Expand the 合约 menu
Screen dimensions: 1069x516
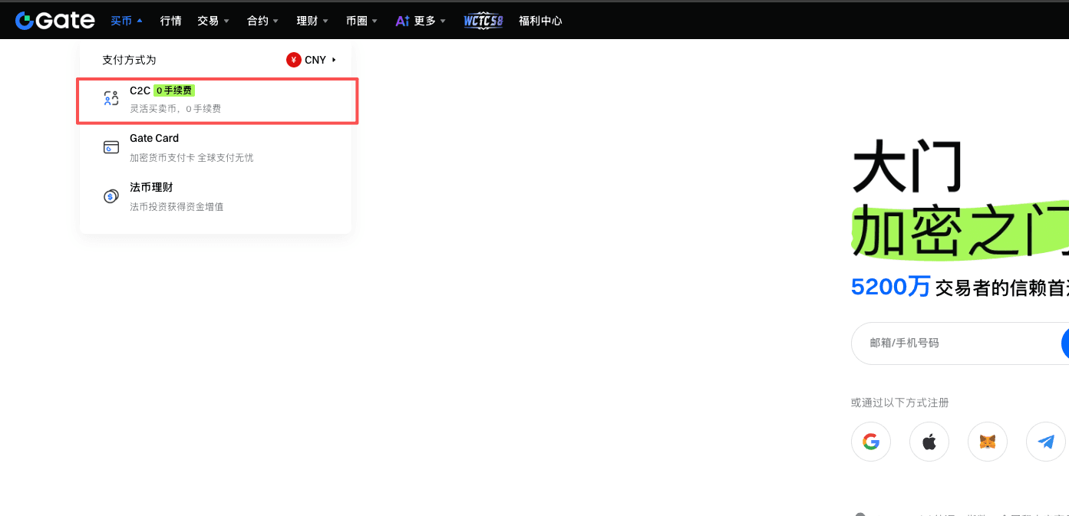tap(263, 21)
